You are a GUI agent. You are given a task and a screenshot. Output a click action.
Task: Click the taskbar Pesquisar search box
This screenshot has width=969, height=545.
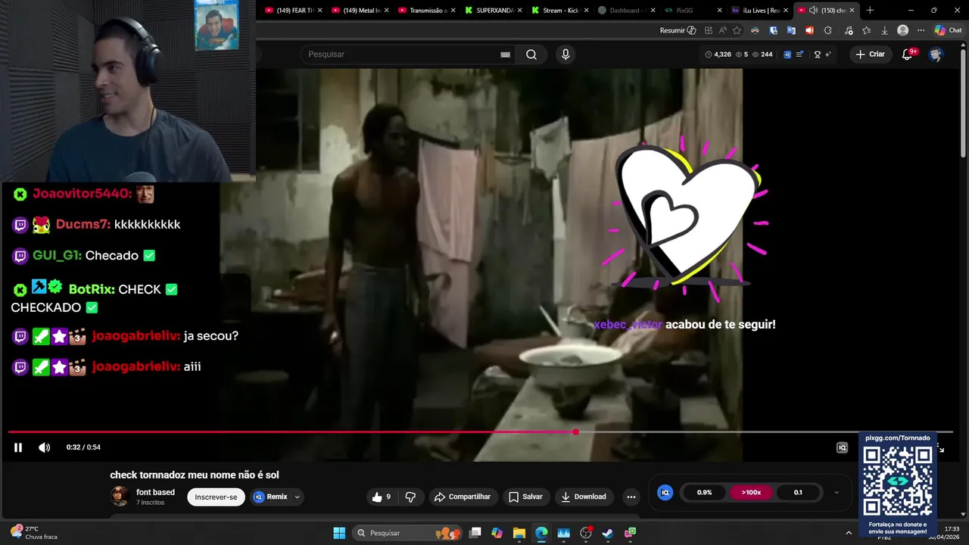pos(407,533)
